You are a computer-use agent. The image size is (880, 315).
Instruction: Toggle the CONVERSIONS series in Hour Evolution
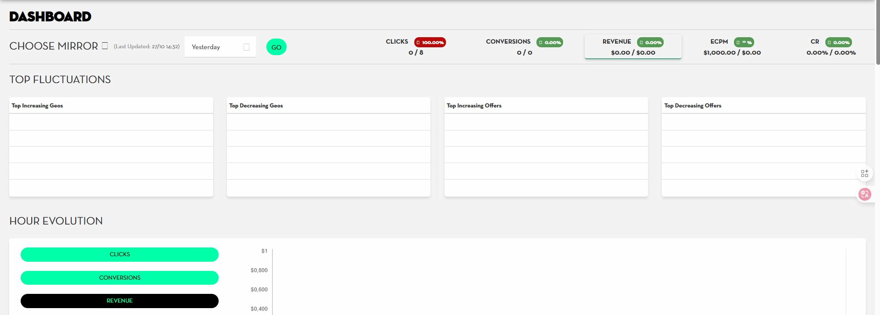point(119,278)
